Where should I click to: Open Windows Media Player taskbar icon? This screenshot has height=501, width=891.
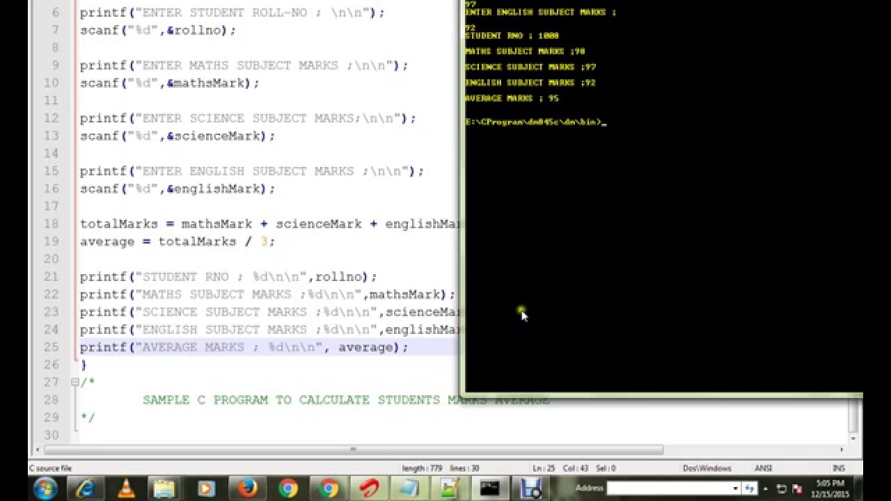pyautogui.click(x=206, y=488)
